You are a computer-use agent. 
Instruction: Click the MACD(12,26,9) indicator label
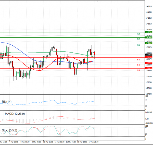tap(15, 114)
